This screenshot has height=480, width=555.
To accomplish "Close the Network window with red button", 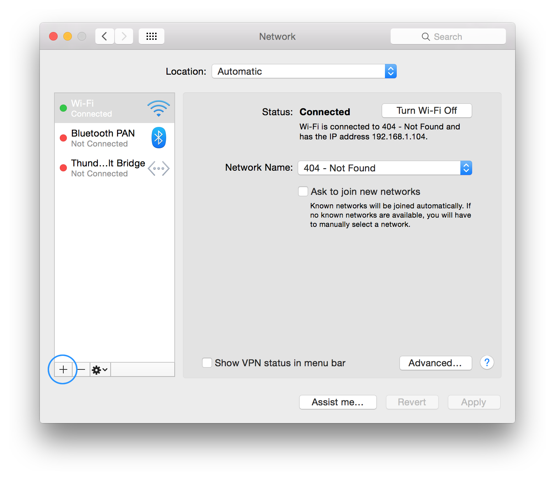I will click(x=53, y=36).
